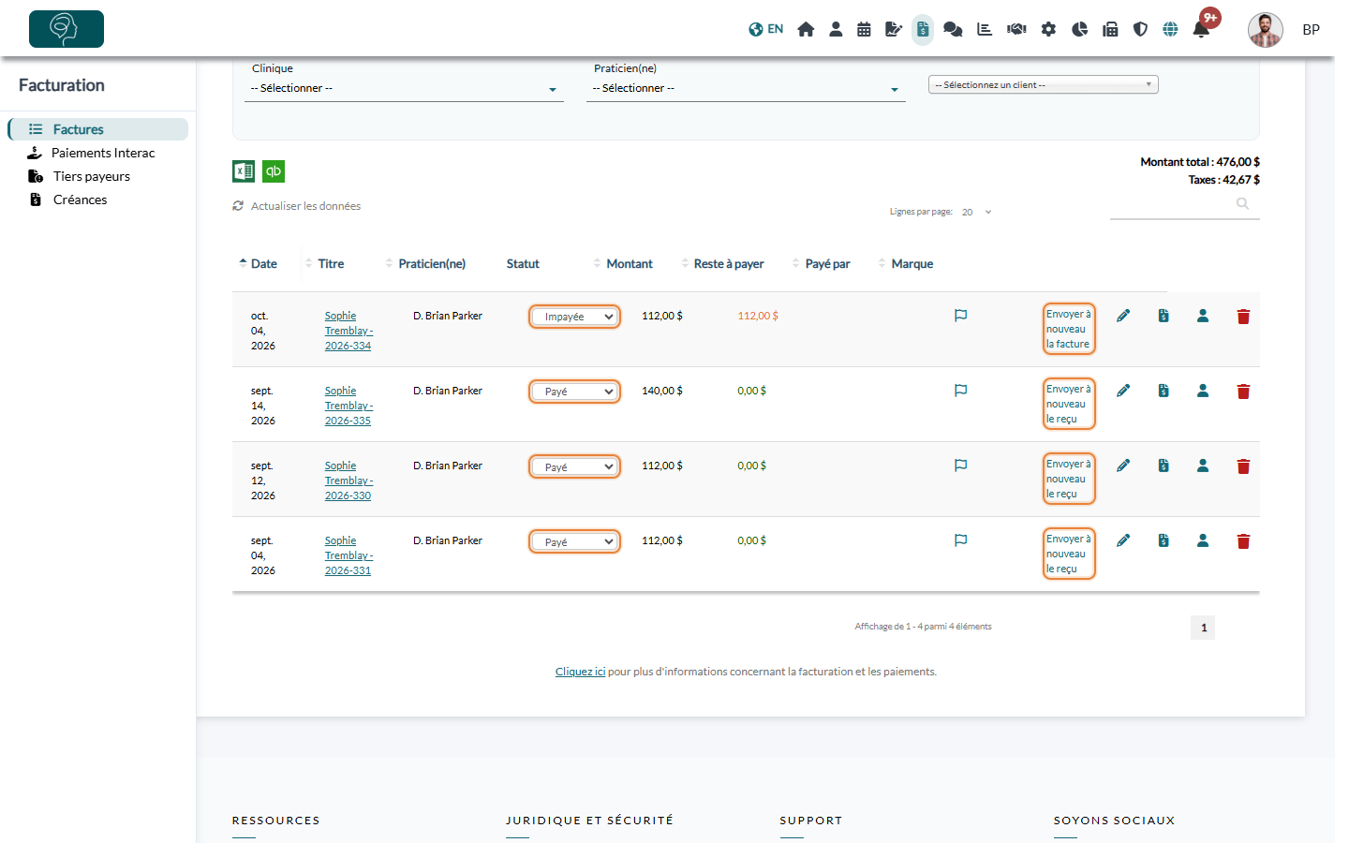This screenshot has width=1349, height=843.
Task: Open the Clinique dropdown
Action: coord(404,89)
